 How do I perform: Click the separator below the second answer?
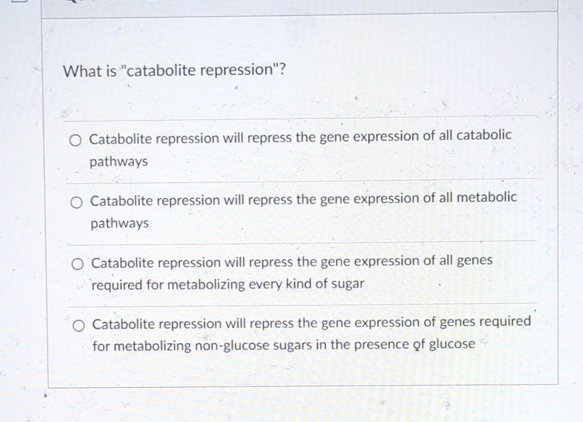(300, 242)
